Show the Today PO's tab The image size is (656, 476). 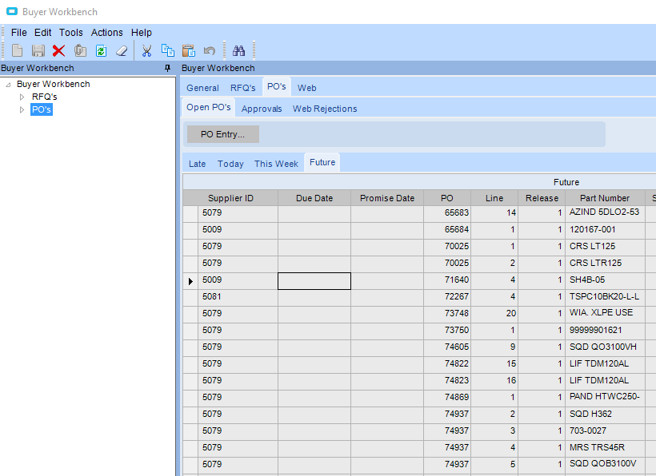[x=230, y=164]
